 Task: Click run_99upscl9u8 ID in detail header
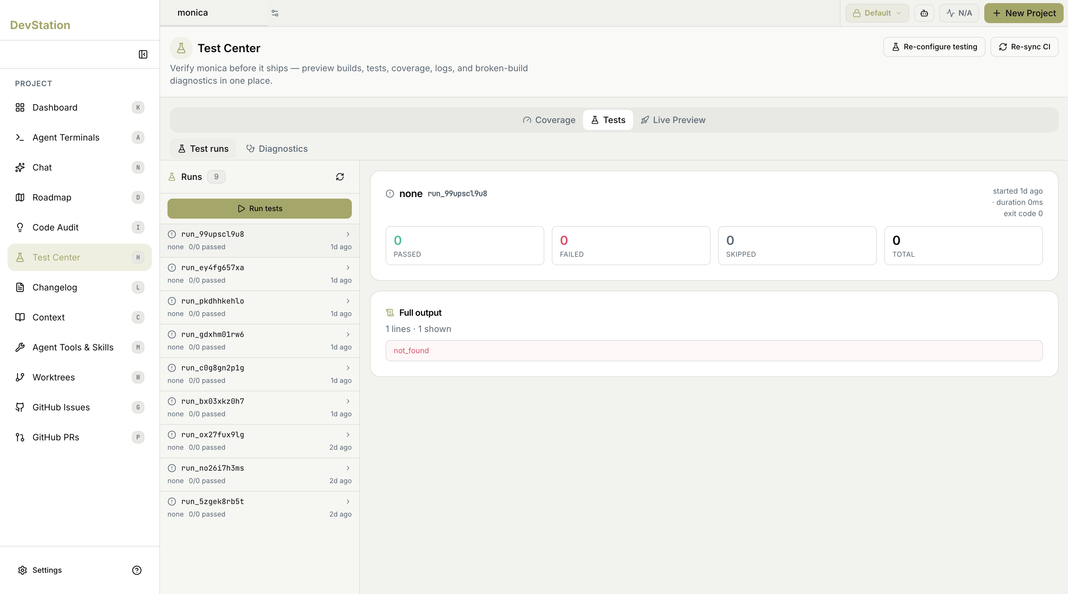[457, 194]
